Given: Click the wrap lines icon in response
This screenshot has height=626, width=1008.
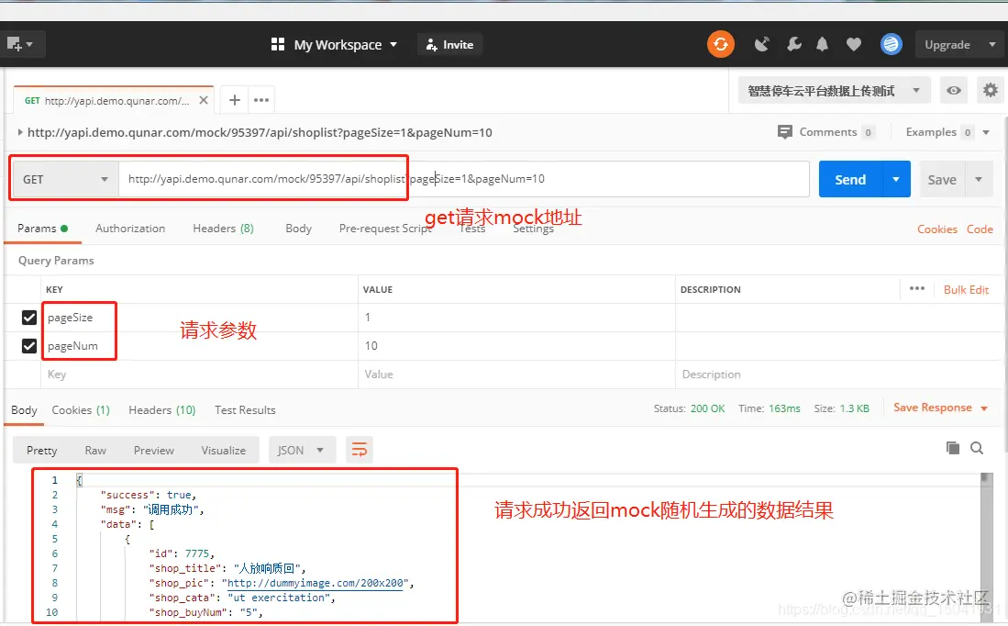Looking at the screenshot, I should (360, 450).
